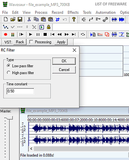Start playback with the Play button

31,34
